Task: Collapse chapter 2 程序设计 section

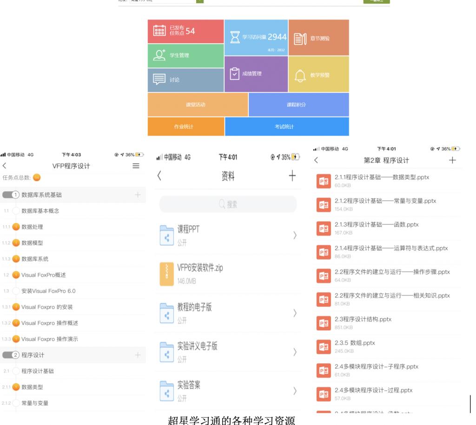Action: pos(11,355)
